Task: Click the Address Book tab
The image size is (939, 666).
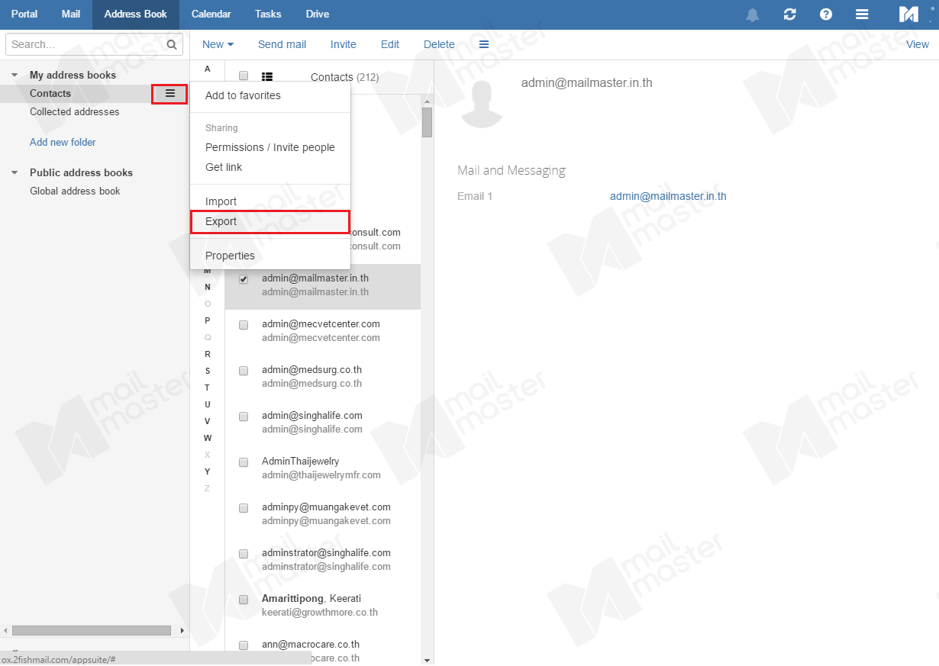Action: [136, 14]
